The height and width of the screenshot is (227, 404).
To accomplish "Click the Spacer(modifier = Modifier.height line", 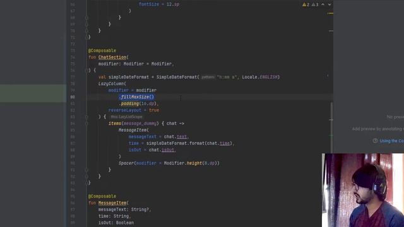I will 169,163.
